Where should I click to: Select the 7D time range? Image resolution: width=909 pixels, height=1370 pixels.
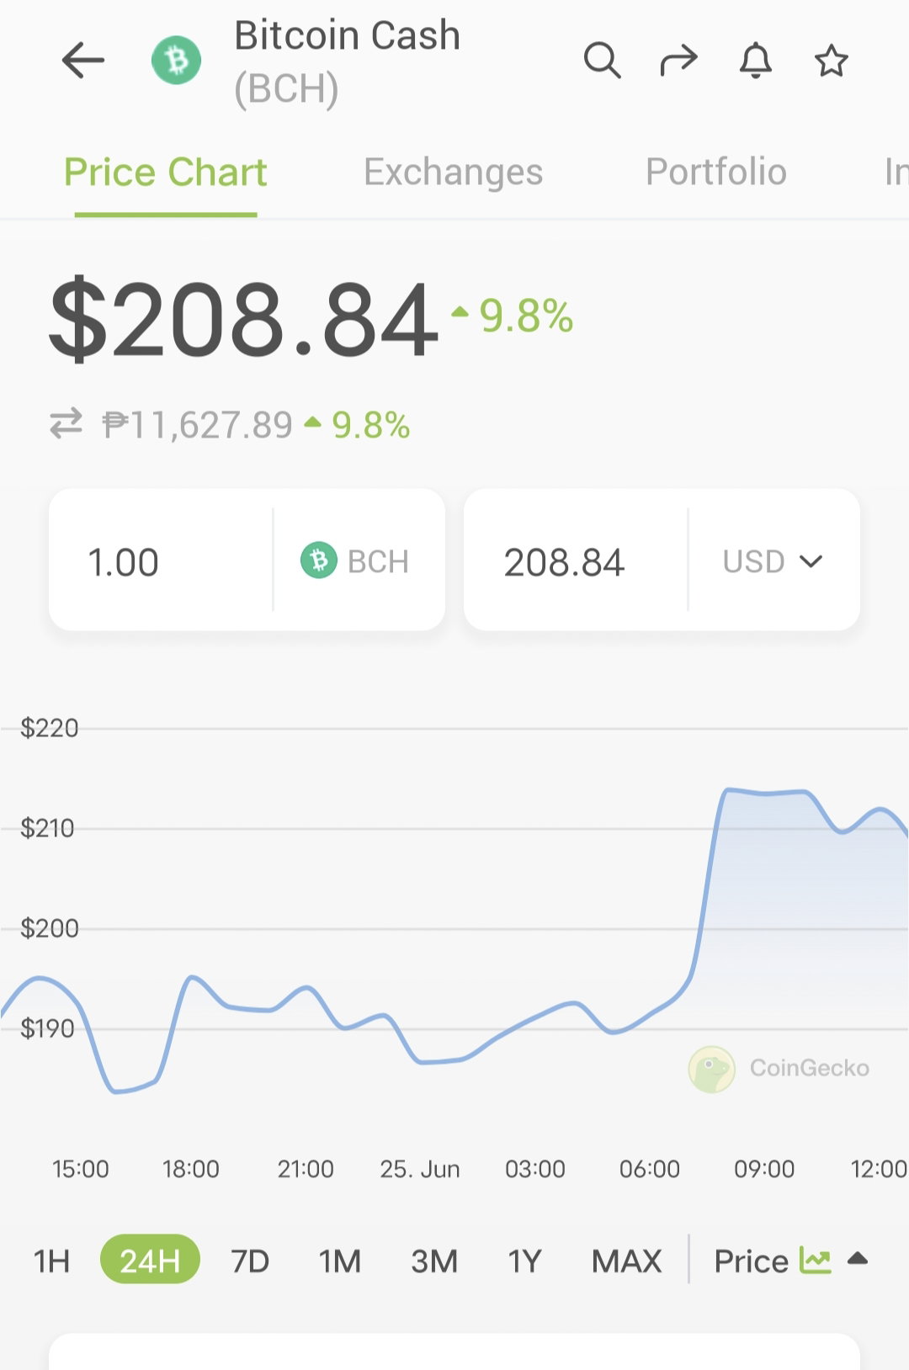(250, 1261)
